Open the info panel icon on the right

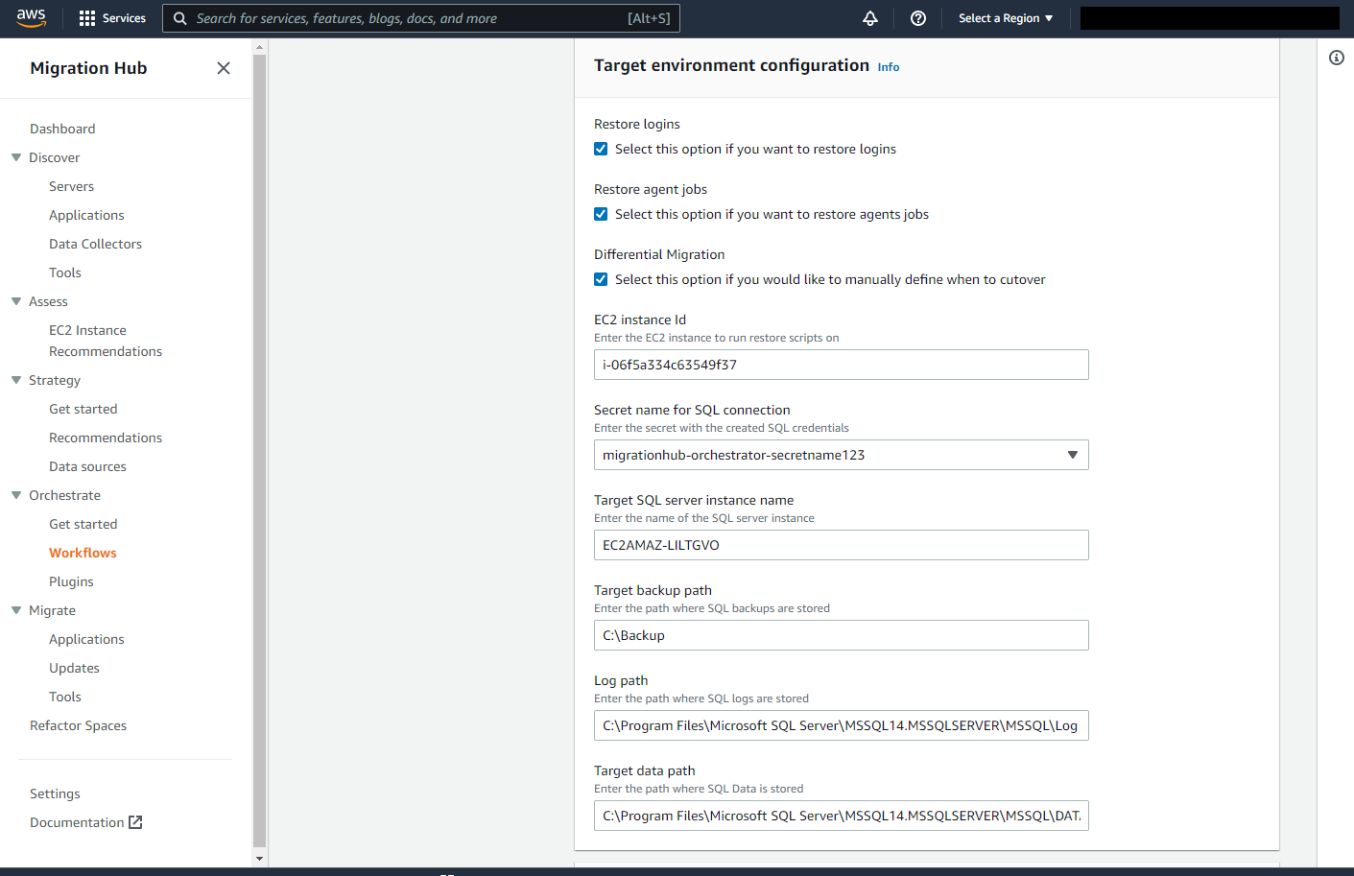[1337, 58]
